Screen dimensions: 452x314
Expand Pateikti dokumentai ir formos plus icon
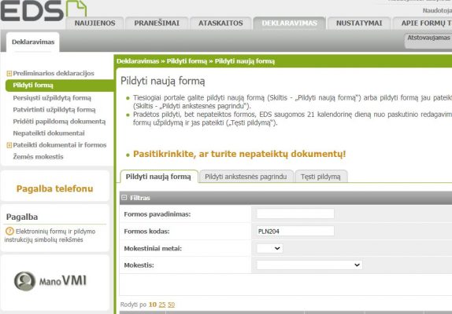9,145
